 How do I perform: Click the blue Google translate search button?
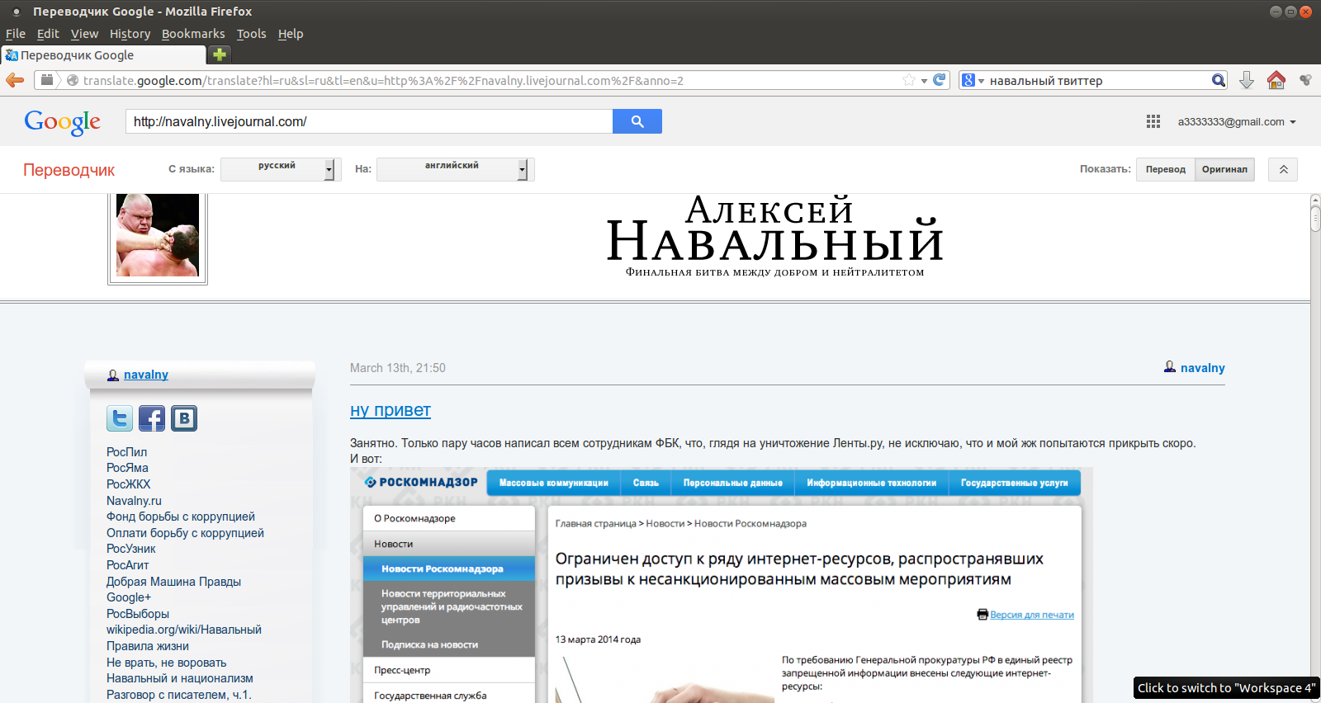[637, 121]
